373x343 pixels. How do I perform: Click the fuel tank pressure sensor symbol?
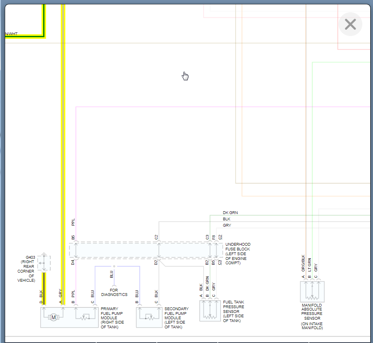tap(210, 311)
